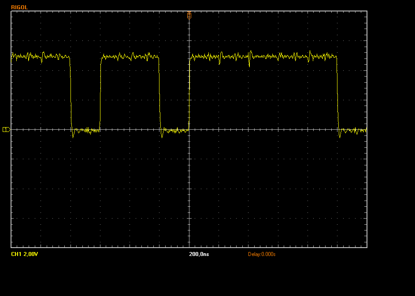
Task: Click the high-level segment at the far left
Action: (40, 56)
